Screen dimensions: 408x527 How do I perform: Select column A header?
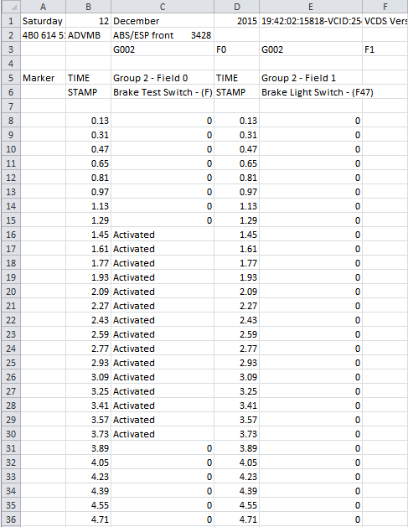tap(43, 7)
